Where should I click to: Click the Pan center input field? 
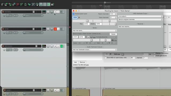click(x=87, y=24)
